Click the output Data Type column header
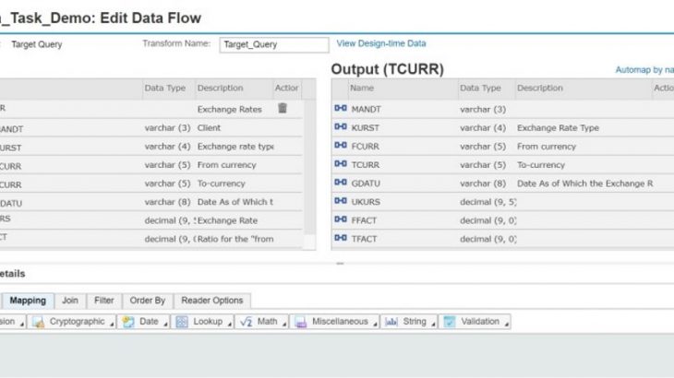 487,89
